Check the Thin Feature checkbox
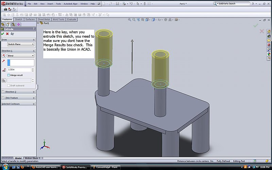 click(3, 98)
